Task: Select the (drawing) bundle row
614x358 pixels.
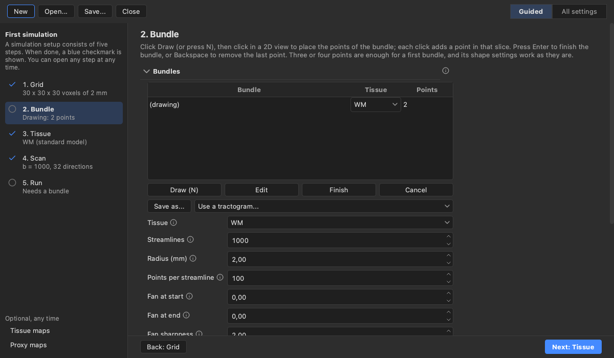Action: tap(300, 104)
